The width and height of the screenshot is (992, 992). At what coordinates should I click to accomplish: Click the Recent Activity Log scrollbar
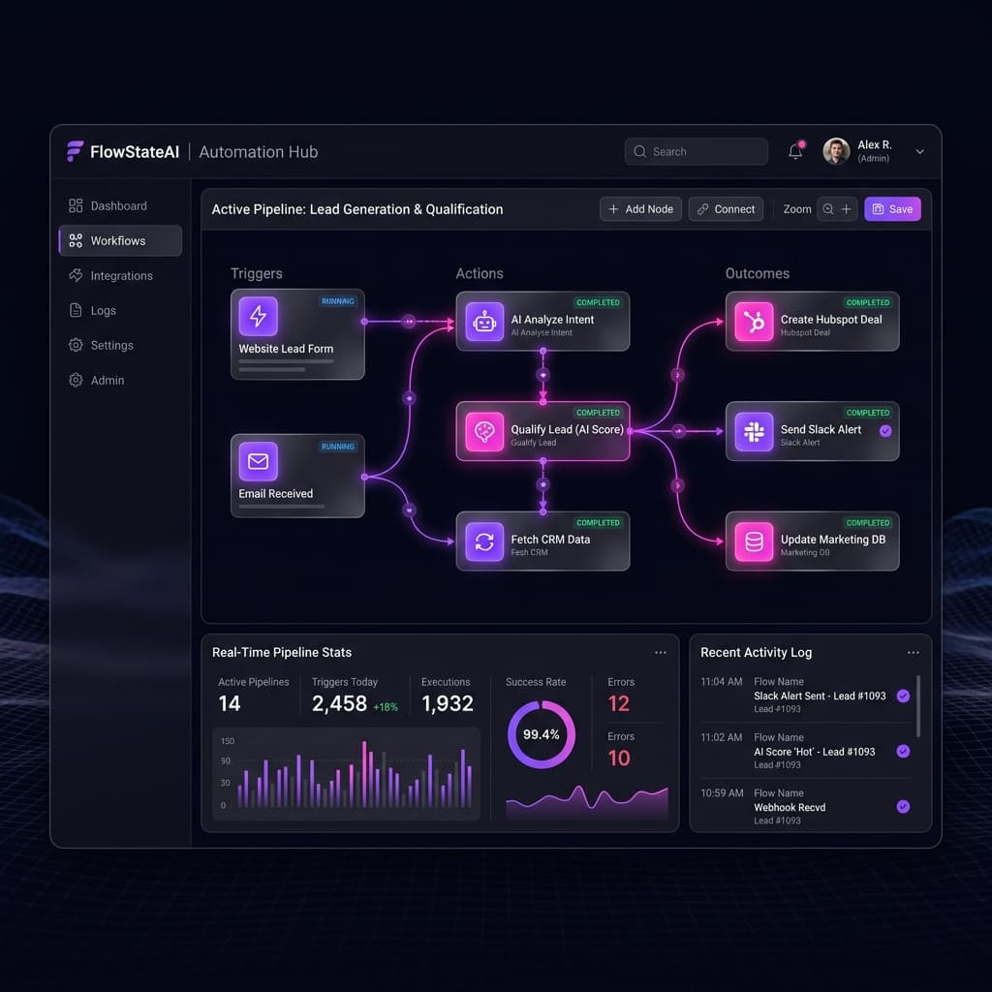click(x=918, y=706)
